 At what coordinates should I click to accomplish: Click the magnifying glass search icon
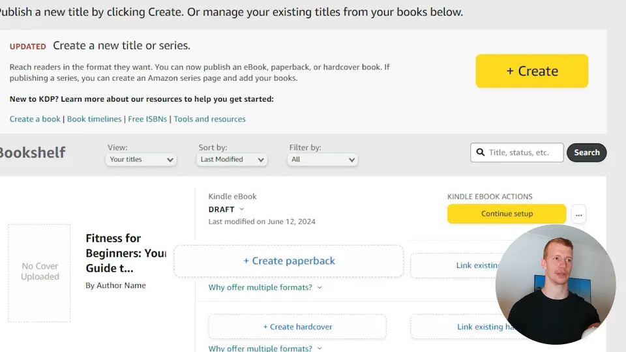click(x=481, y=153)
